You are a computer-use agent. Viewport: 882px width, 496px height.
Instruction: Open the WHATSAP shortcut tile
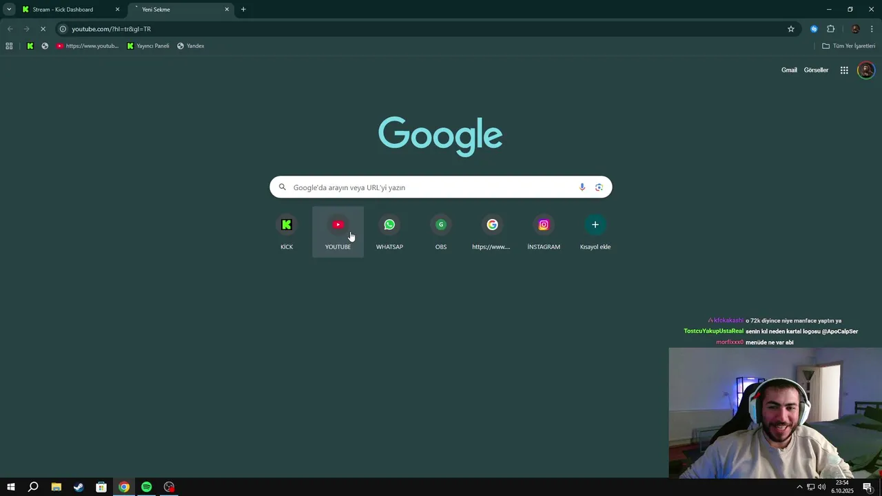point(389,232)
